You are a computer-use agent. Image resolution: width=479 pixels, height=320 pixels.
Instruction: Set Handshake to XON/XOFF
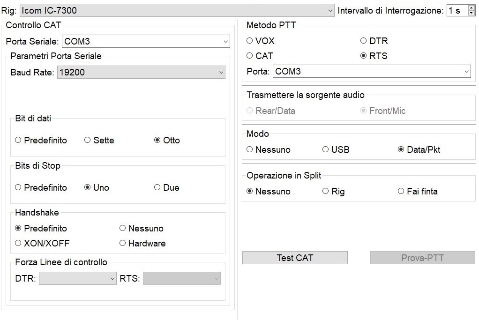[18, 243]
